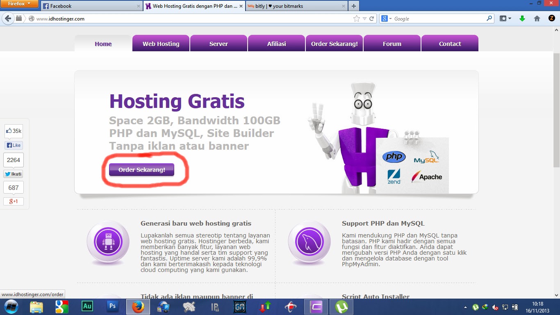Launch Adobe Audition from the taskbar

(87, 307)
